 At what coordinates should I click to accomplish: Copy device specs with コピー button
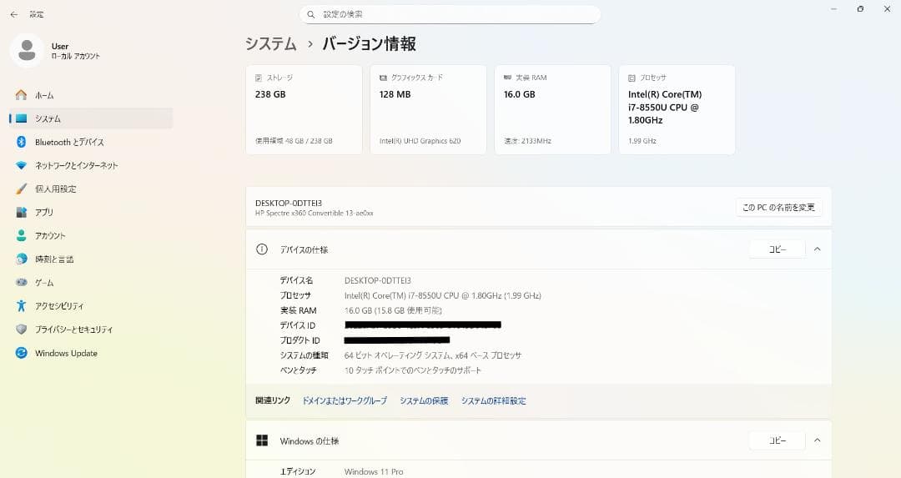click(x=777, y=249)
